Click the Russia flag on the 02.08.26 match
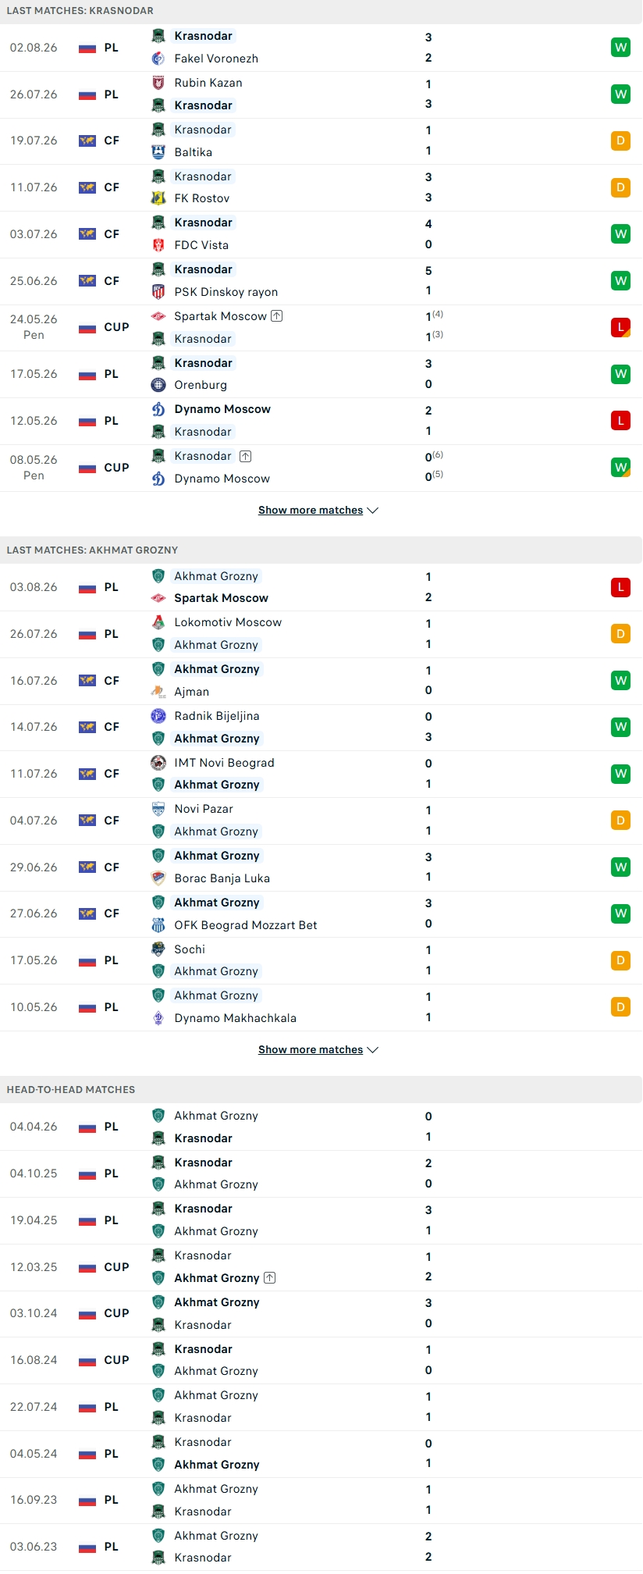 pyautogui.click(x=87, y=48)
